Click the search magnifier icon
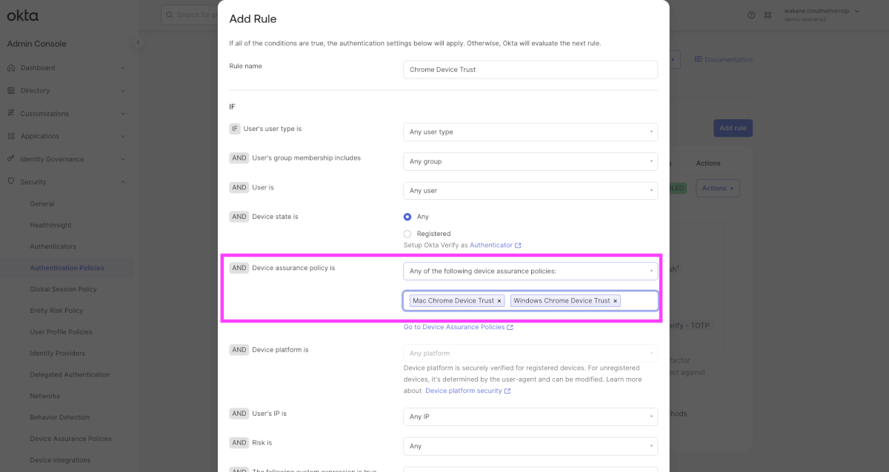The image size is (889, 472). [x=170, y=15]
